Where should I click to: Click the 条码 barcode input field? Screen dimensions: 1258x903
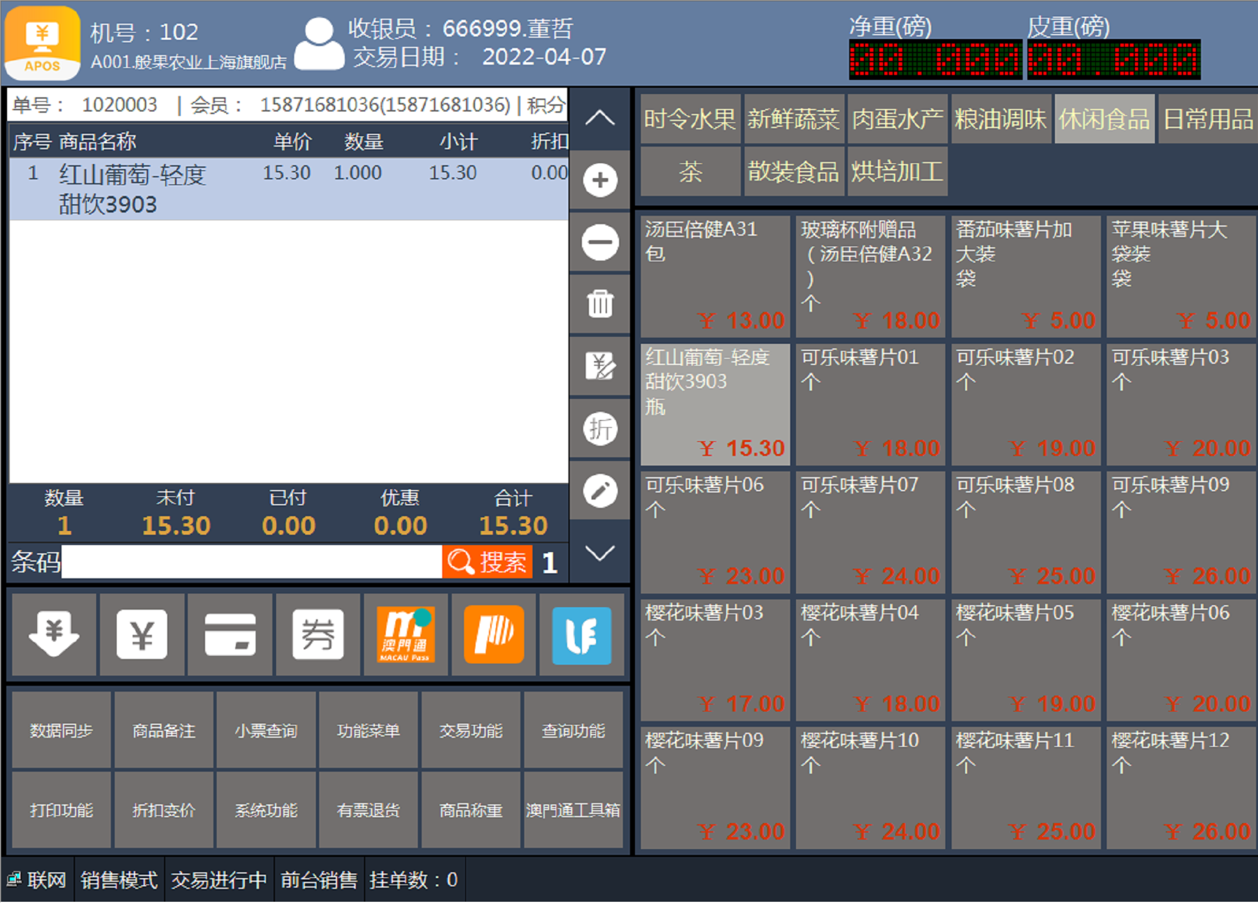click(x=251, y=562)
